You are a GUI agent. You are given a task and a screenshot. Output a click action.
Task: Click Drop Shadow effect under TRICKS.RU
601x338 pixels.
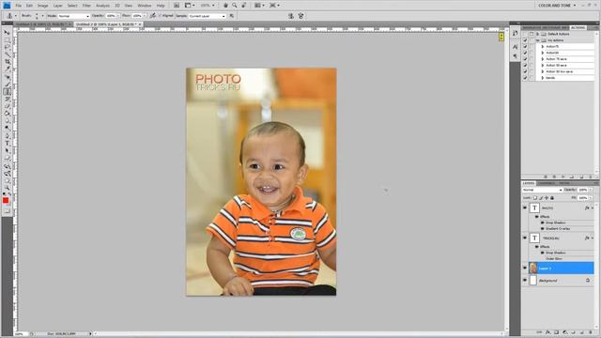pos(555,253)
